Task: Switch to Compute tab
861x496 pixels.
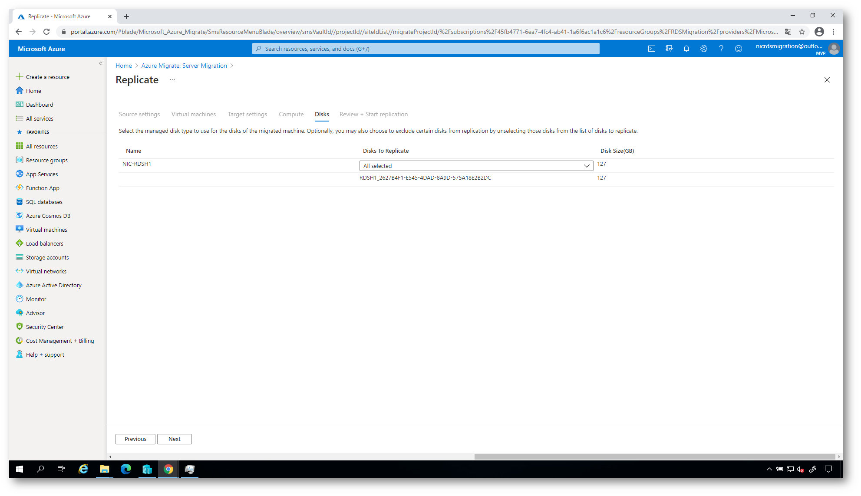Action: [x=291, y=114]
